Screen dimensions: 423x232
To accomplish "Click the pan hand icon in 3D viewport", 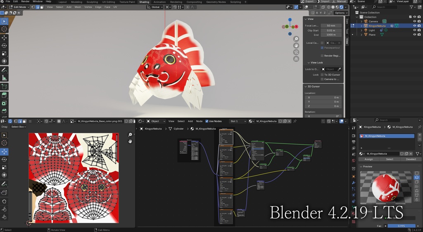I will (296, 45).
